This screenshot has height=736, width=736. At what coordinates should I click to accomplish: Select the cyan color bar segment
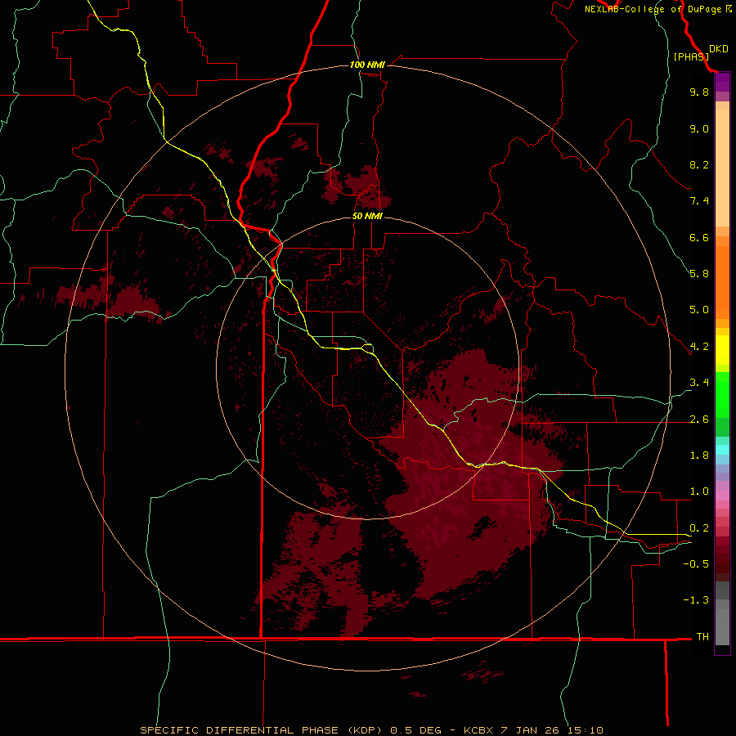click(722, 450)
